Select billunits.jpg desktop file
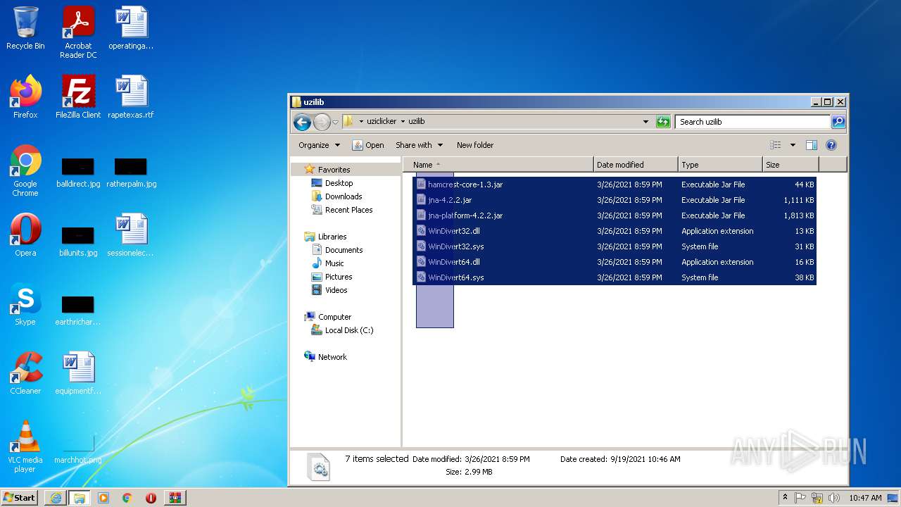The width and height of the screenshot is (901, 507). [x=78, y=241]
